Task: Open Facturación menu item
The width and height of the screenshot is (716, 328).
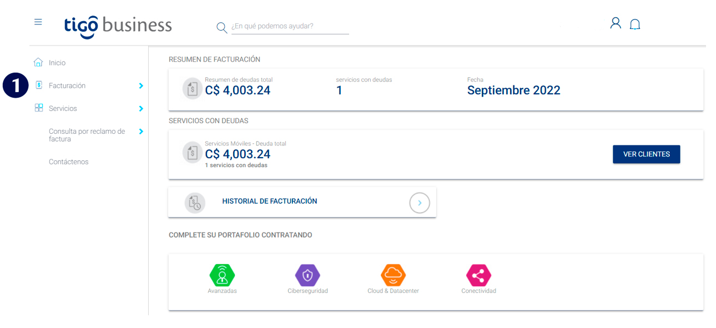Action: click(x=67, y=85)
